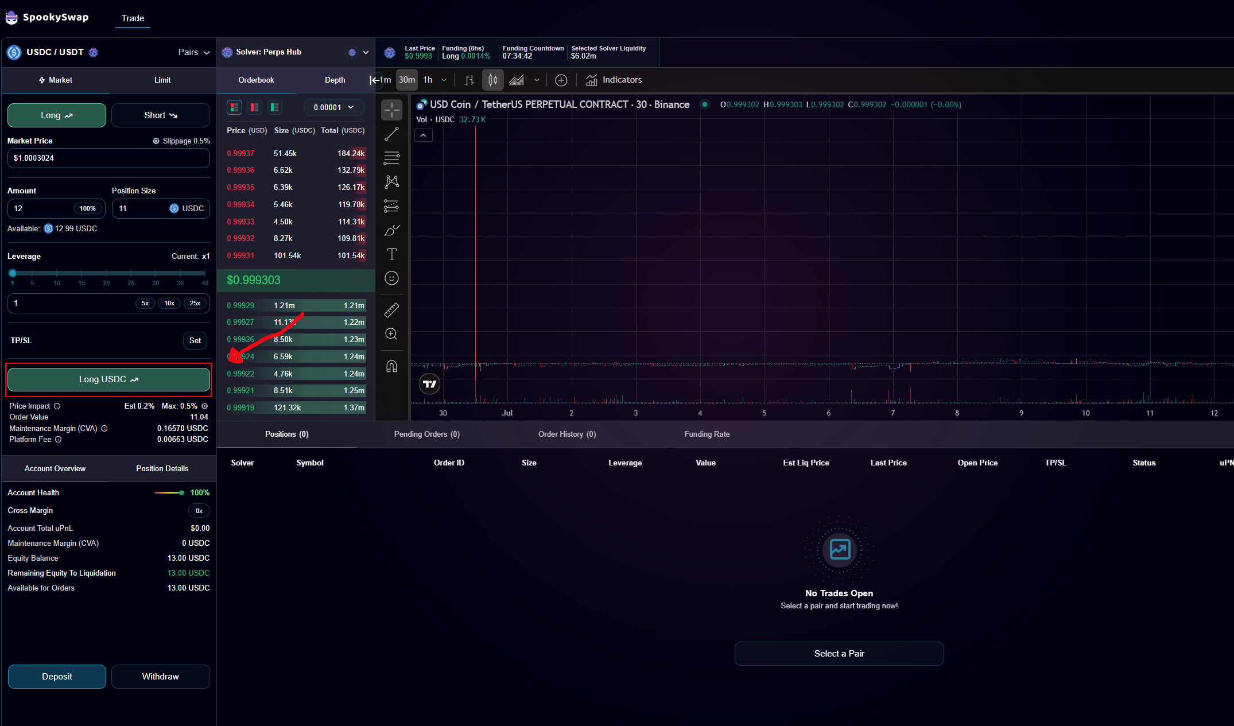Select the ruler measure tool
This screenshot has height=726, width=1234.
391,310
